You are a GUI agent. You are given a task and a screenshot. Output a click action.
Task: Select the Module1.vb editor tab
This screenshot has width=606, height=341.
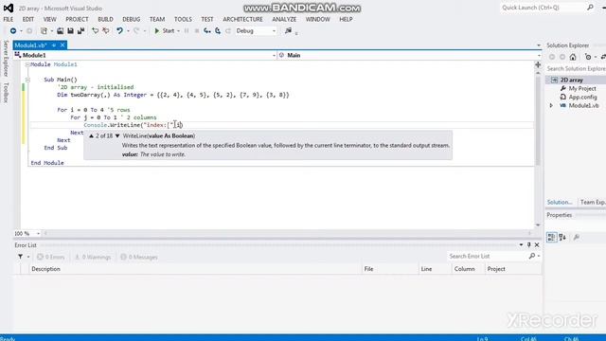[31, 45]
